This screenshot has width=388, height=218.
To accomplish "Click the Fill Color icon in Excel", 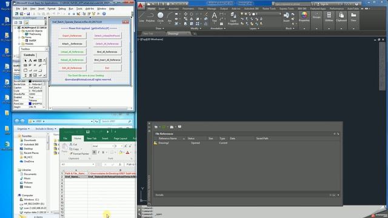I will [x=121, y=153].
